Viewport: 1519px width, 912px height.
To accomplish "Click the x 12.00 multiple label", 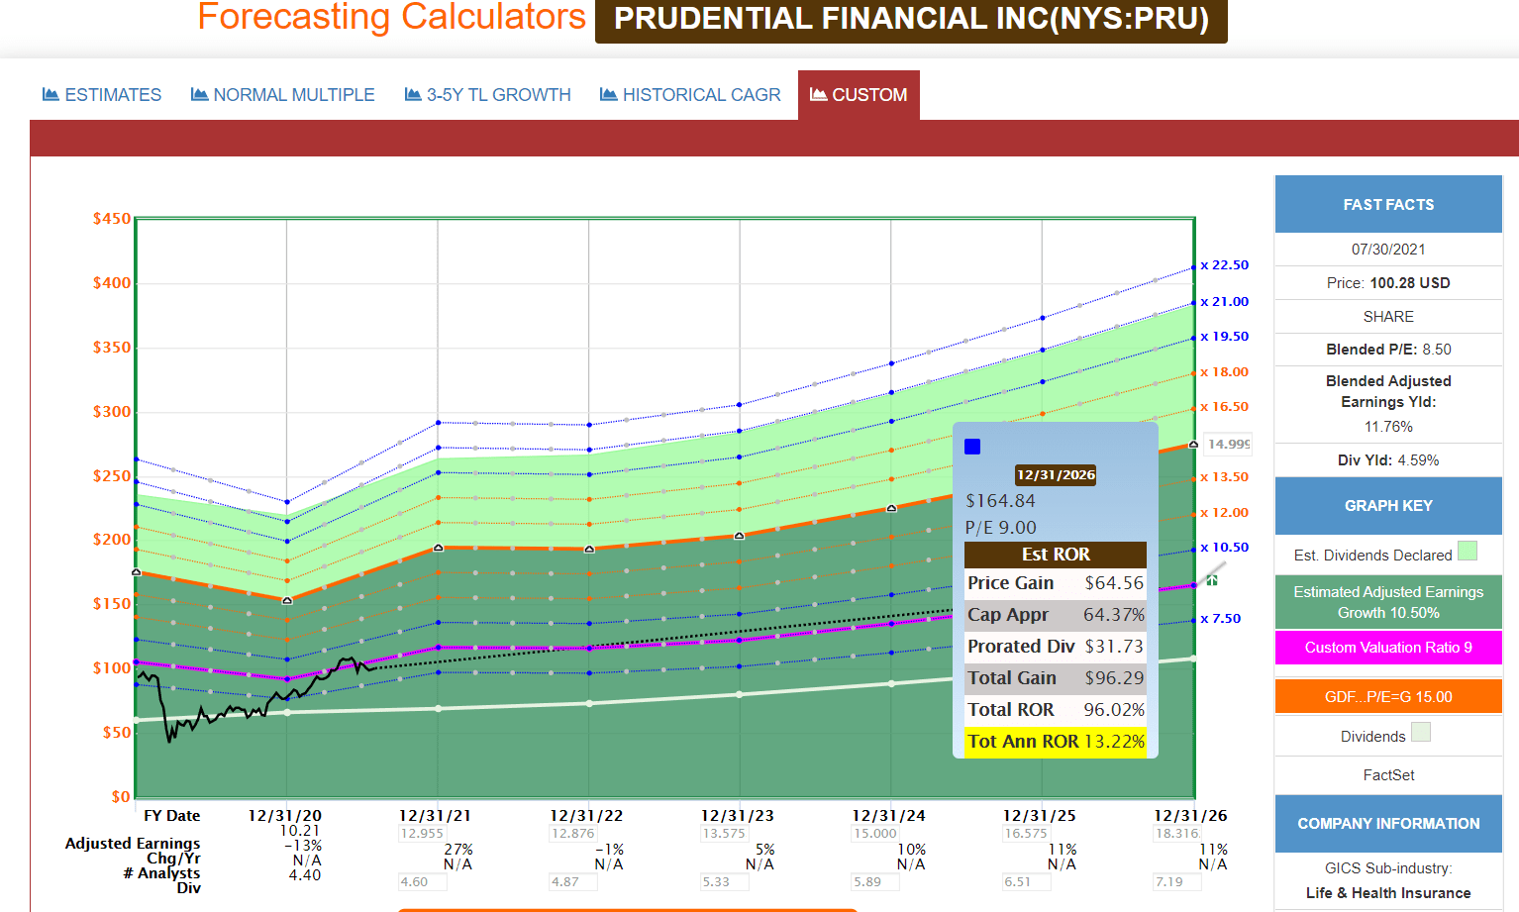I will click(x=1225, y=513).
